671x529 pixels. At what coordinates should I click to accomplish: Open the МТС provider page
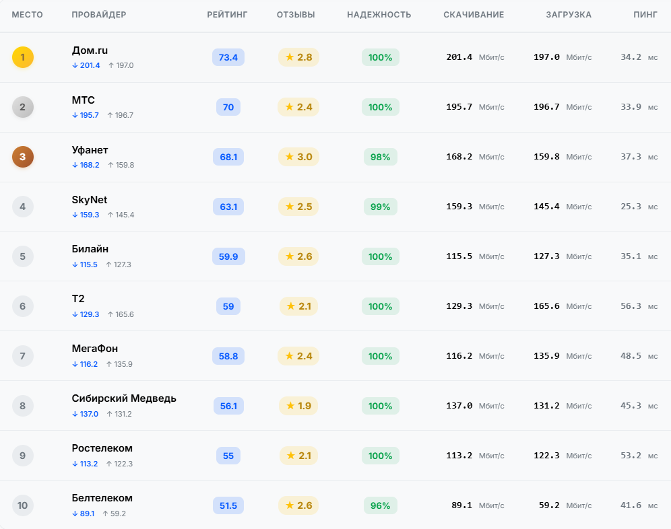point(83,100)
